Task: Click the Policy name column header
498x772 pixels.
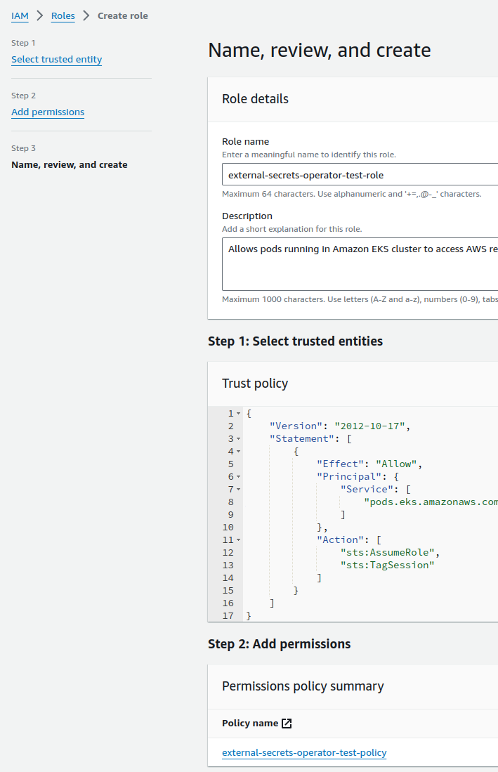Action: click(x=250, y=724)
